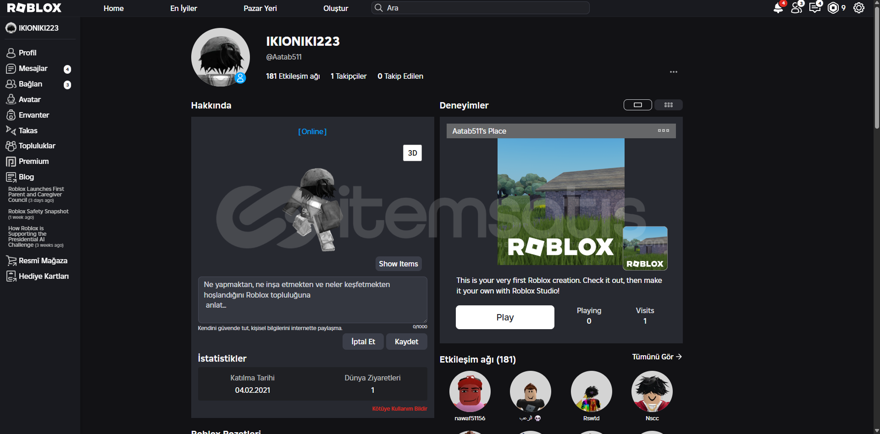880x434 pixels.
Task: Go to the Pazar Yeri tab
Action: pyautogui.click(x=260, y=8)
